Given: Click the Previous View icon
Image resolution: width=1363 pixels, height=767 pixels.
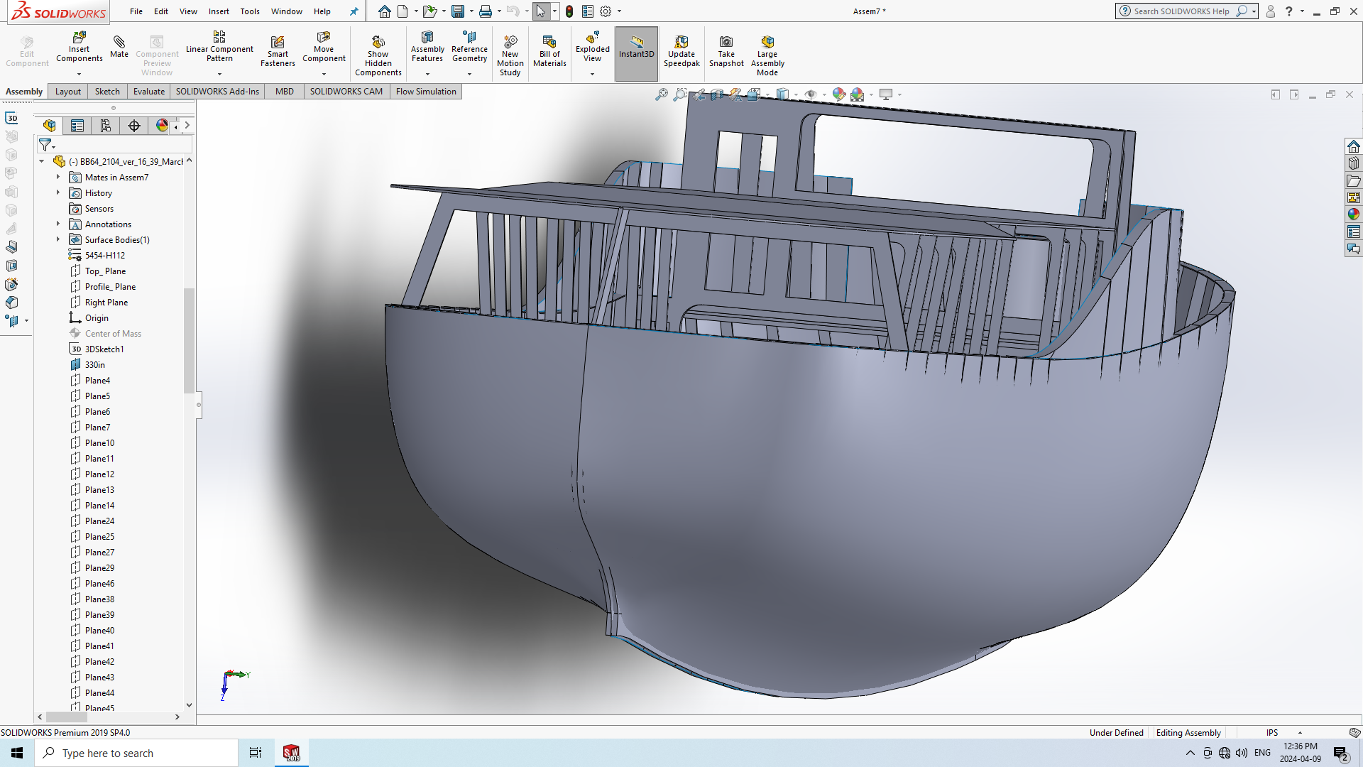Looking at the screenshot, I should click(699, 94).
